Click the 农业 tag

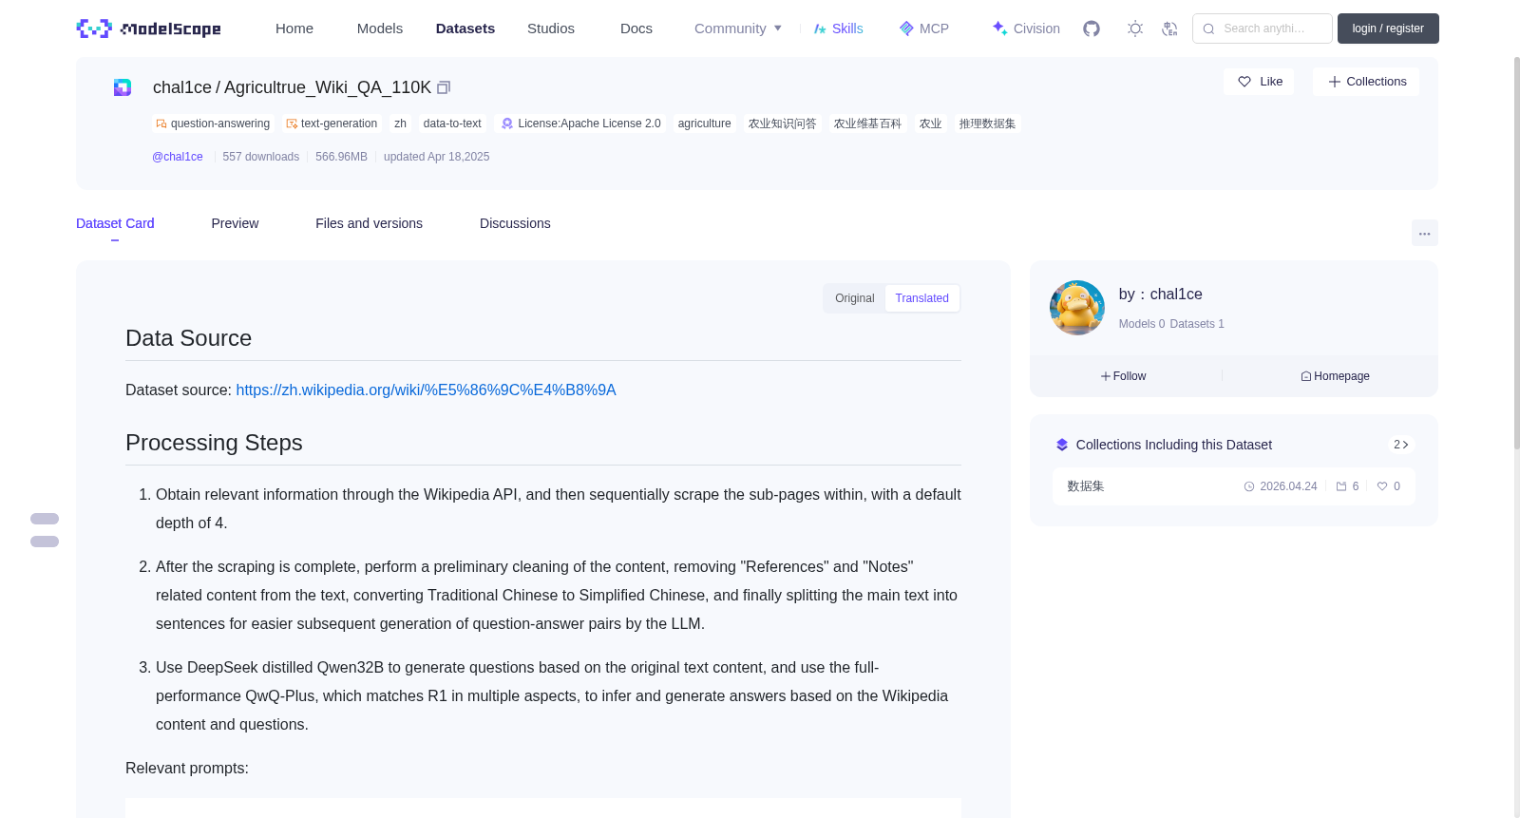coord(930,124)
